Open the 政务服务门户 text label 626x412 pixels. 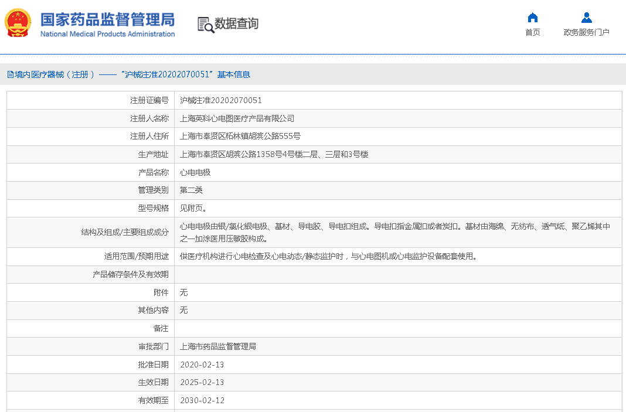pos(586,33)
